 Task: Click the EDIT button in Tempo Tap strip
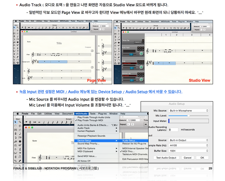coord(137,42)
